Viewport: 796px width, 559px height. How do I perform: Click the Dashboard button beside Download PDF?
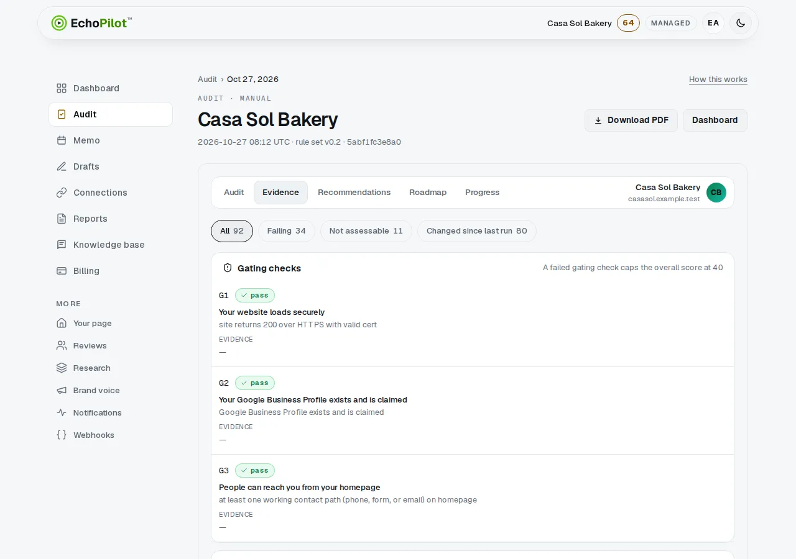tap(715, 120)
